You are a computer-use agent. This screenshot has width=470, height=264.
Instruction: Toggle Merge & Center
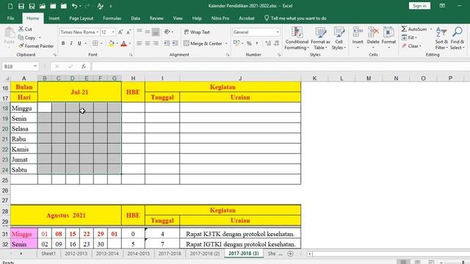click(x=203, y=43)
